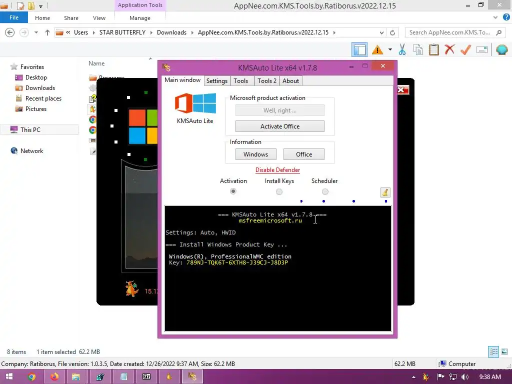Click the clipboard Paste icon
512x384 pixels.
pos(433,50)
